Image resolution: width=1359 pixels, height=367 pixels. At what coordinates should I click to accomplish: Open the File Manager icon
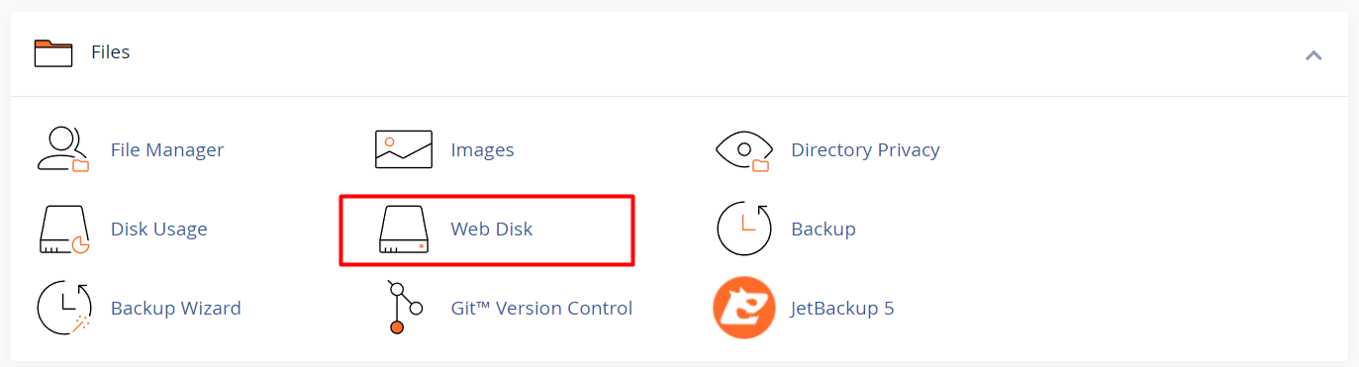[63, 150]
